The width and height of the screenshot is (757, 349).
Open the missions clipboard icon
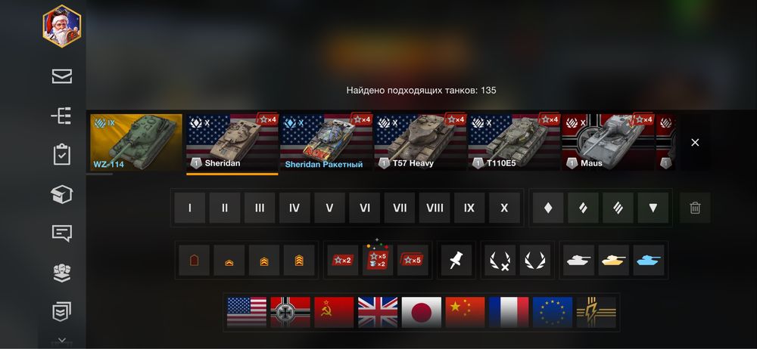click(x=62, y=155)
